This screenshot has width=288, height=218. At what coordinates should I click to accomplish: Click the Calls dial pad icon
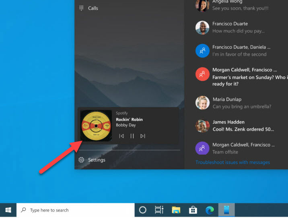pyautogui.click(x=81, y=8)
